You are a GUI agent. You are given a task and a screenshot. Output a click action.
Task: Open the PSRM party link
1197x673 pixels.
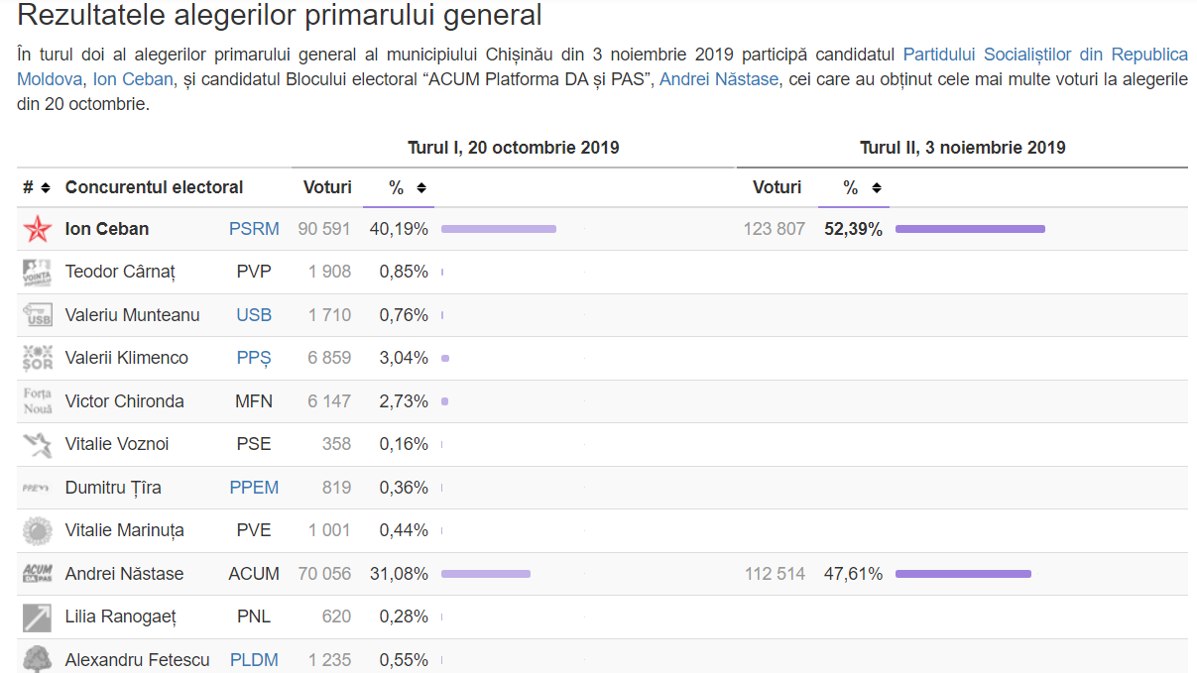[254, 229]
